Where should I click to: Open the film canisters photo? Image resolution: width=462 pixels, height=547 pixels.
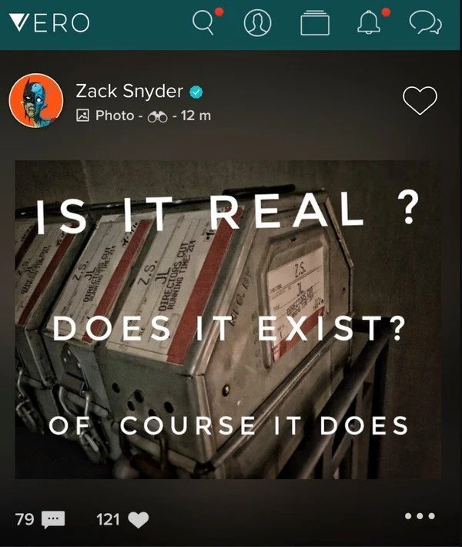pyautogui.click(x=228, y=320)
